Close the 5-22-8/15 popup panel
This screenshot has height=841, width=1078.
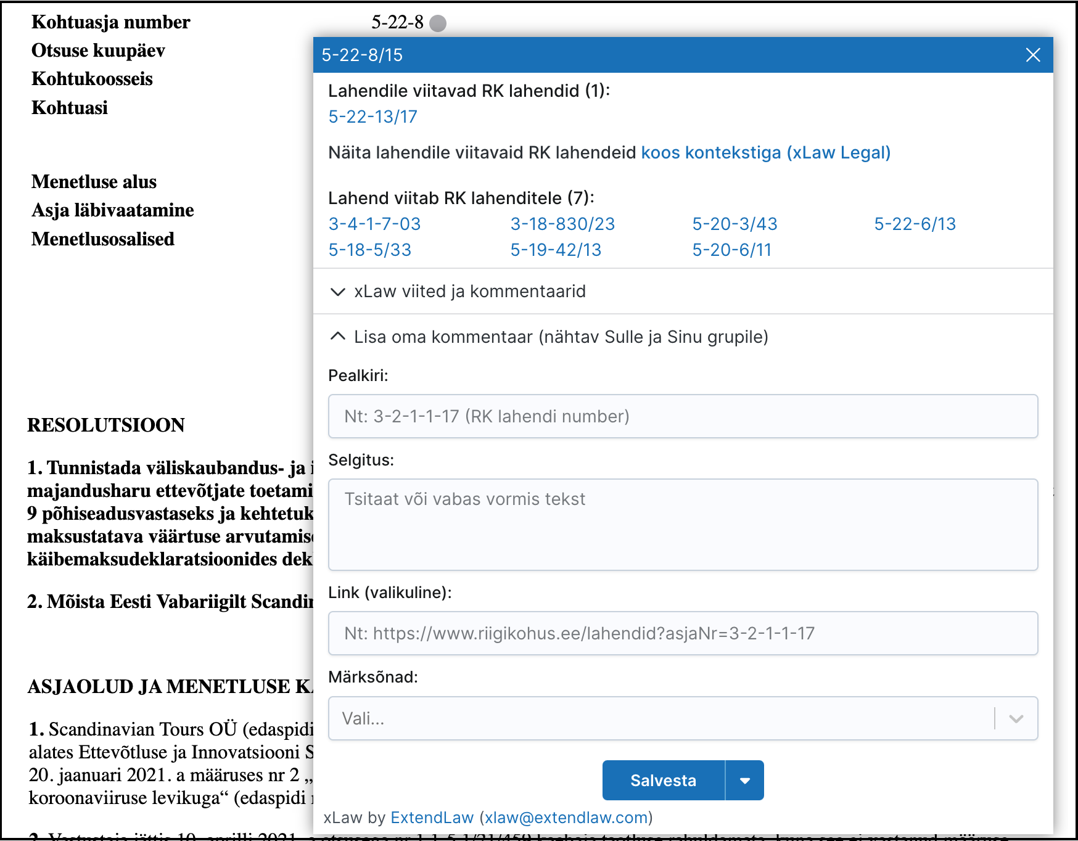click(1033, 55)
